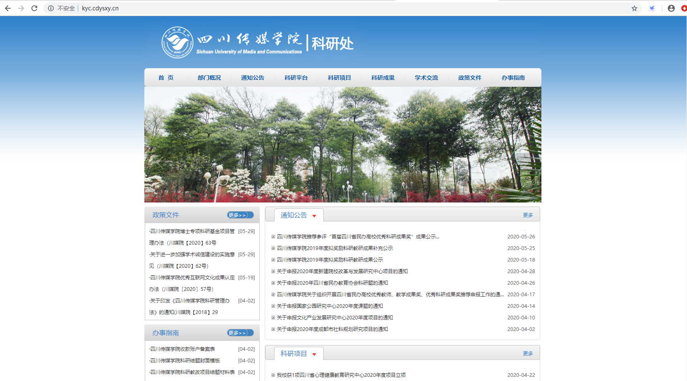
Task: Select 政策文件 navigation menu item
Action: point(469,78)
